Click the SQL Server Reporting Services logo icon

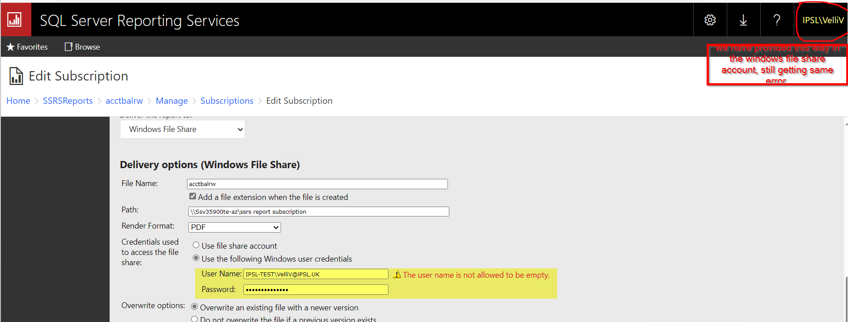15,20
